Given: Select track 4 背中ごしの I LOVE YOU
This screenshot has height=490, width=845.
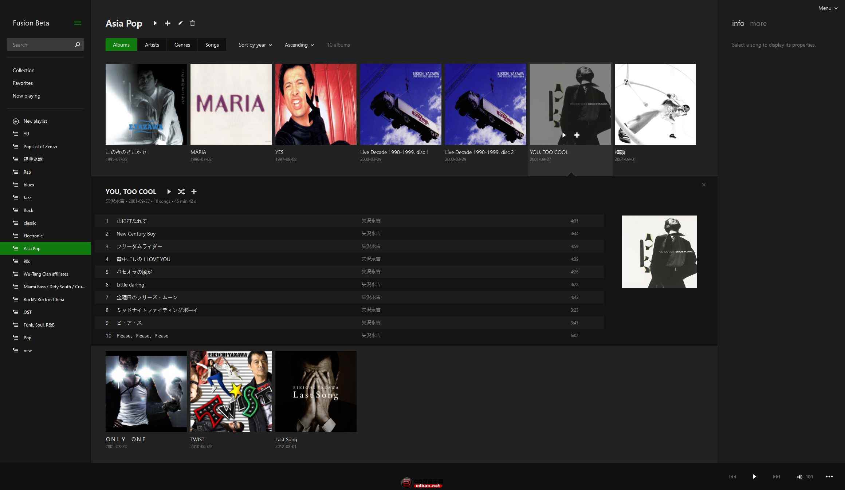Looking at the screenshot, I should pyautogui.click(x=349, y=259).
